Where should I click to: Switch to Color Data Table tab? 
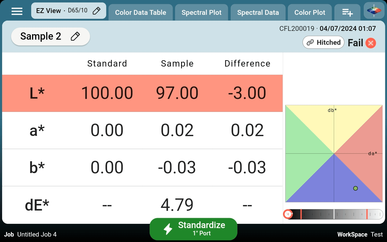pyautogui.click(x=141, y=12)
